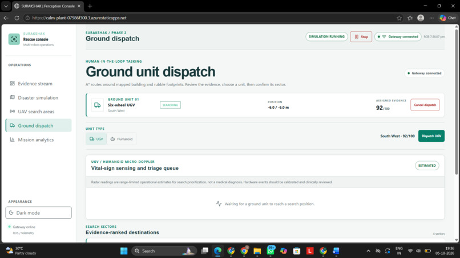Open the browser profile avatar
Screen dimensions: 460x258
tap(421, 18)
